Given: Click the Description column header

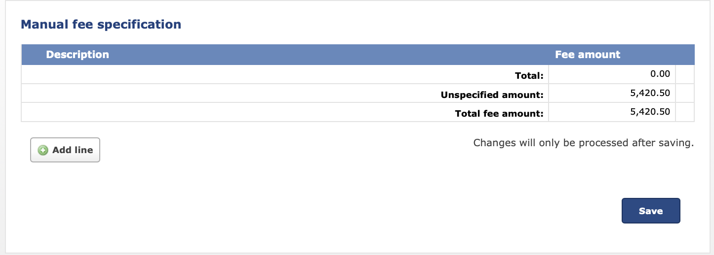Looking at the screenshot, I should point(78,55).
